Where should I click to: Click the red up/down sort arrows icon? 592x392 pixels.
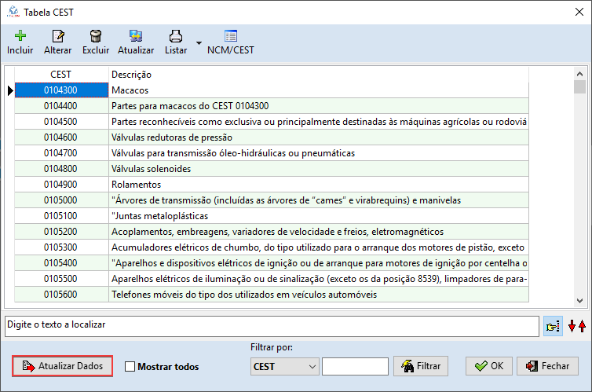pyautogui.click(x=577, y=325)
